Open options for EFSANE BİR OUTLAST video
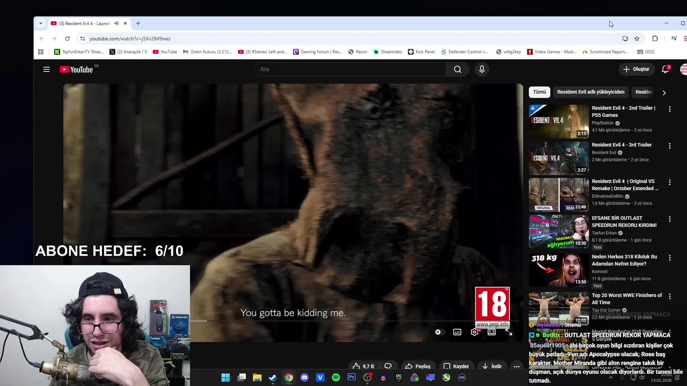Viewport: 687px width, 386px height. (669, 219)
